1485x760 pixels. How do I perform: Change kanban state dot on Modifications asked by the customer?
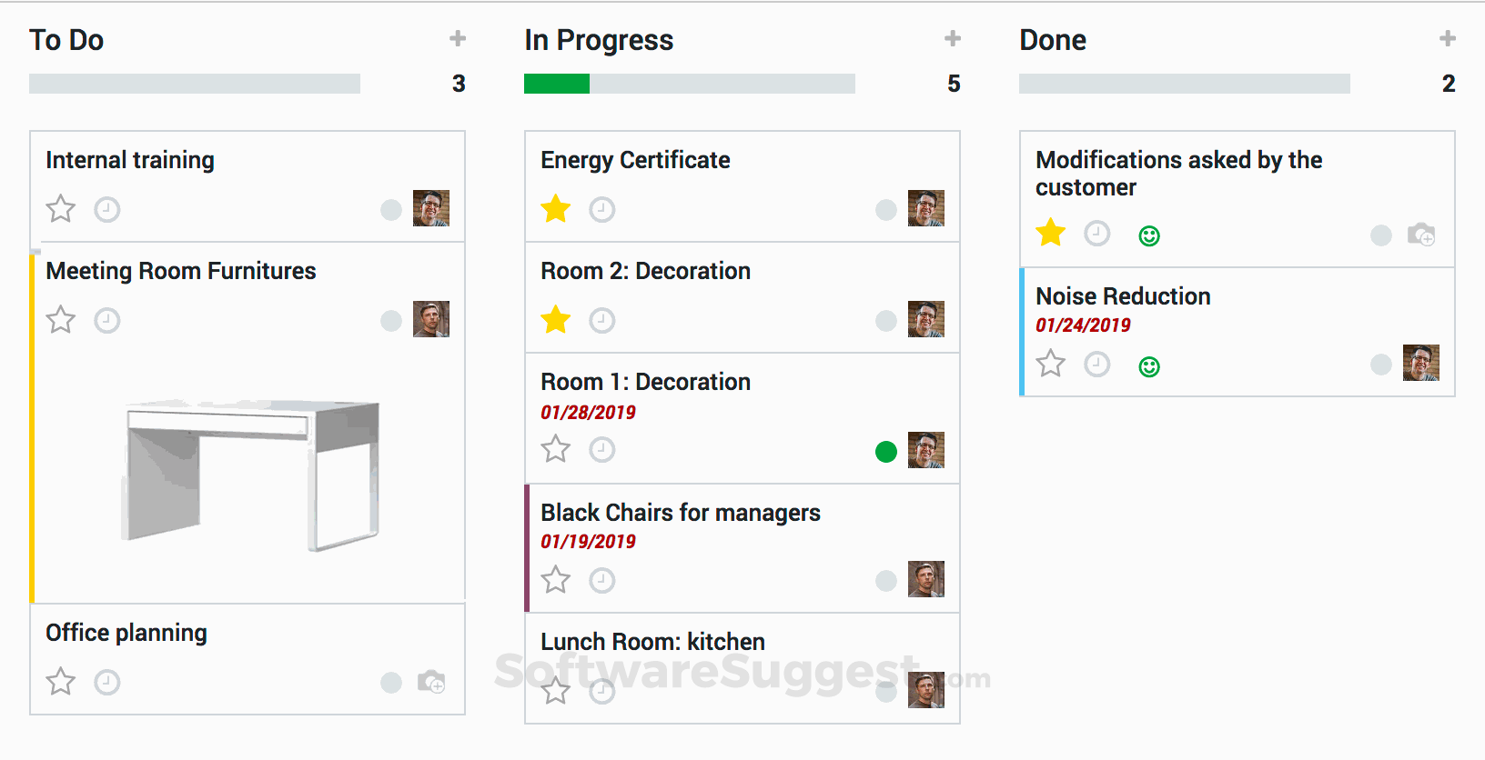point(1381,235)
